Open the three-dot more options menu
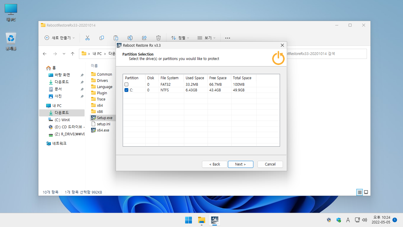The image size is (403, 227). pos(228,38)
